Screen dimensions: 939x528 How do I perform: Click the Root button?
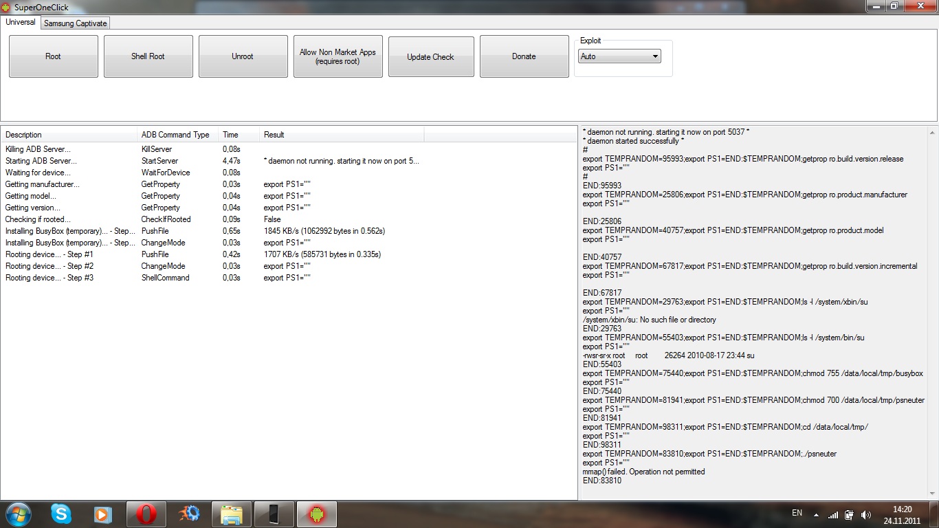point(53,56)
